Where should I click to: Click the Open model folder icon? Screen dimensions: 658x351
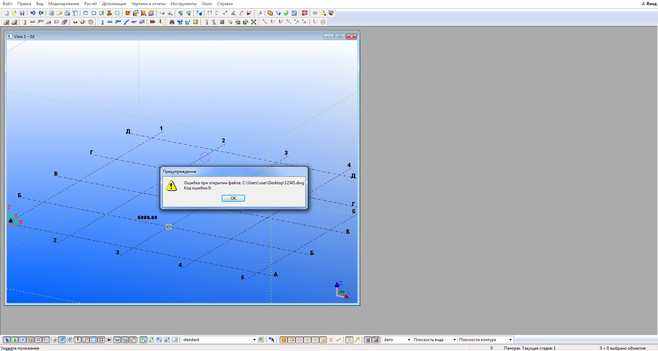point(14,13)
